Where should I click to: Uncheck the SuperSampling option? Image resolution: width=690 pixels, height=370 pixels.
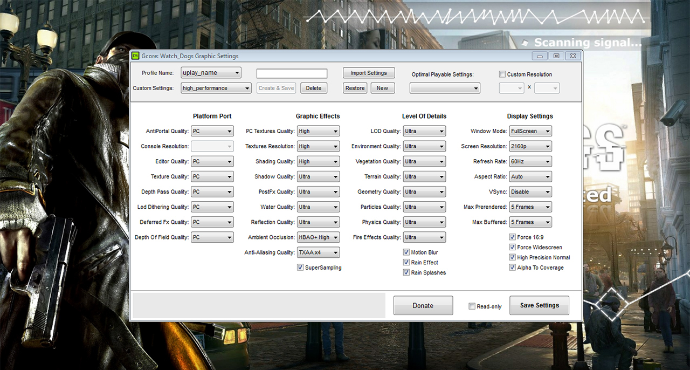300,268
